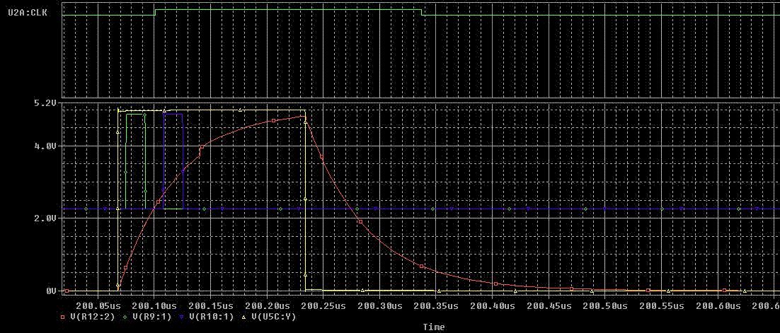Click the 200.05us time axis label
Viewport: 780px width, 333px height.
point(98,304)
